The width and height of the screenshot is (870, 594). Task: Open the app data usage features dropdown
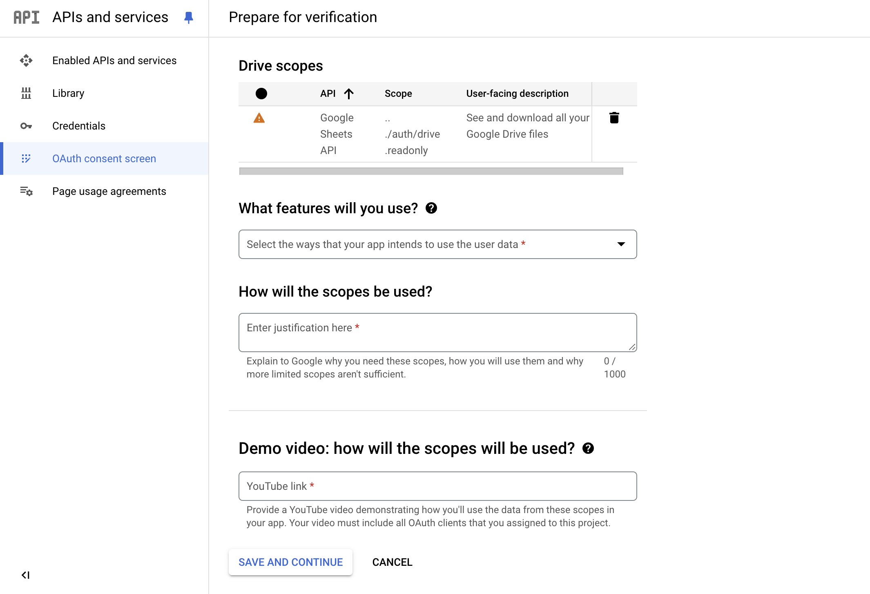(x=437, y=244)
